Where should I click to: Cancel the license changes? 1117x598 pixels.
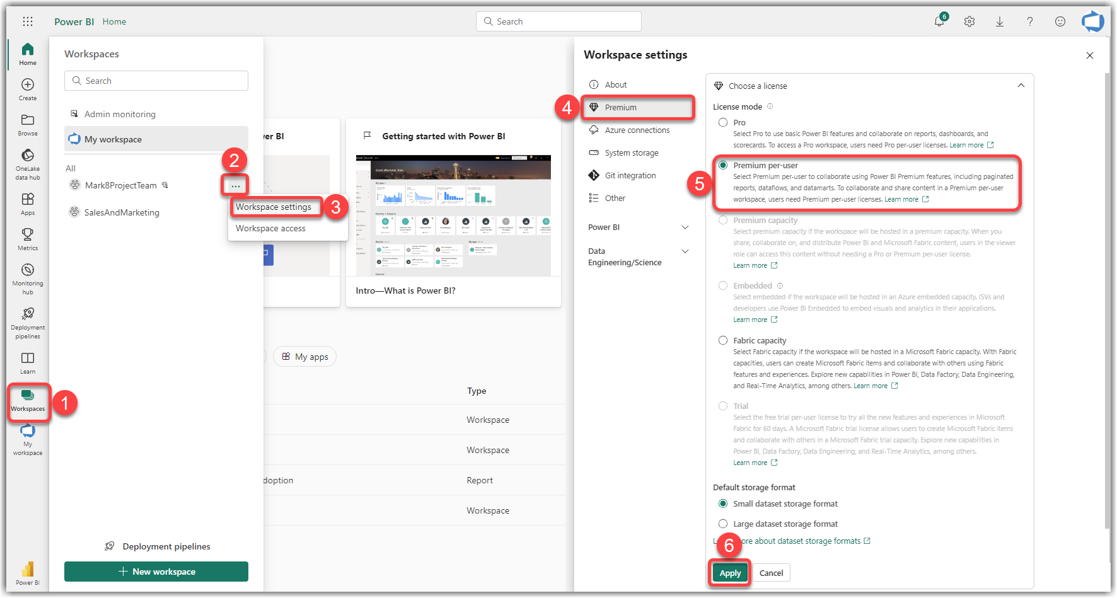coord(771,573)
